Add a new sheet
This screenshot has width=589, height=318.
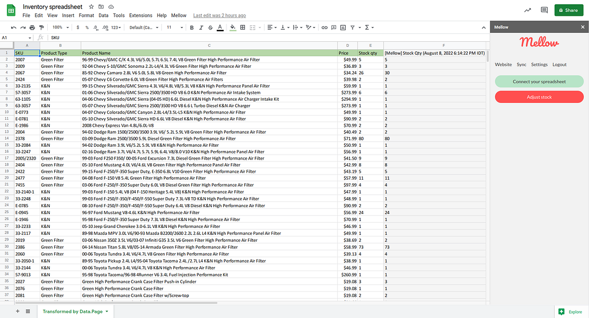coord(17,311)
